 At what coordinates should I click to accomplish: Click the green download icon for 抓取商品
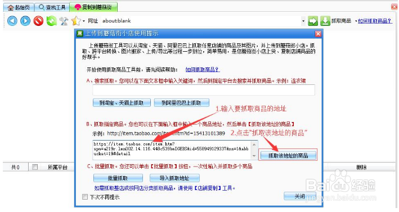tap(325, 21)
